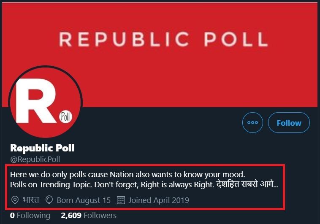Click the Follow button
Viewport: 320px width, 224px height.
pyautogui.click(x=289, y=123)
